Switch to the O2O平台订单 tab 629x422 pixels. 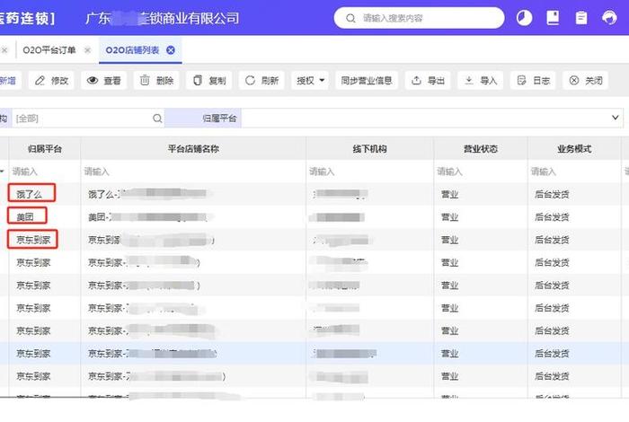(49, 50)
